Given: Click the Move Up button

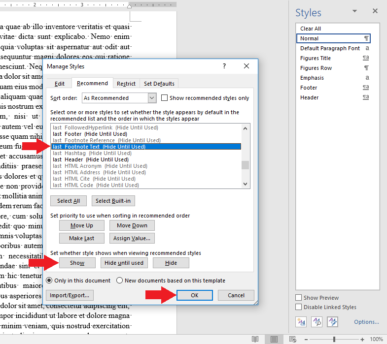Looking at the screenshot, I should point(82,225).
